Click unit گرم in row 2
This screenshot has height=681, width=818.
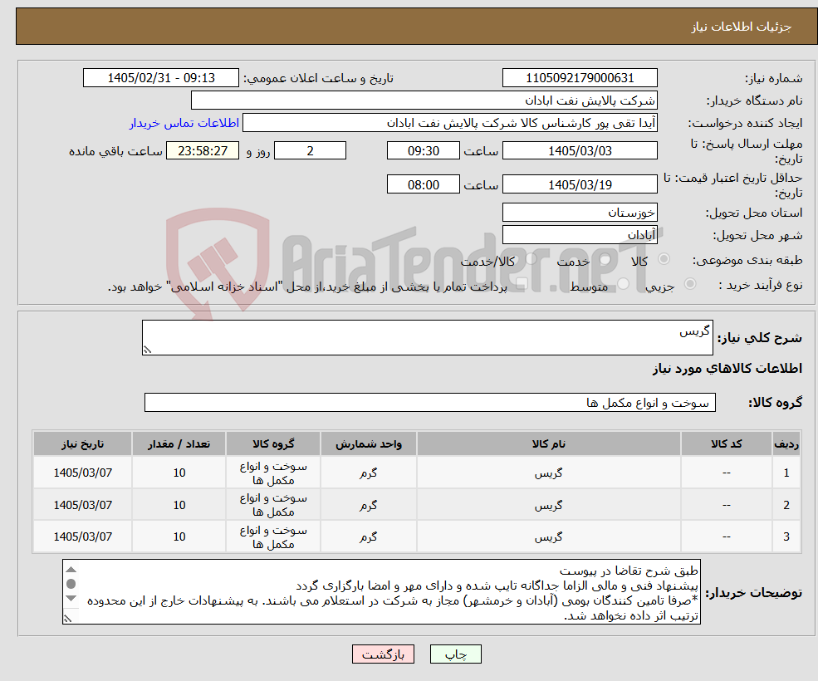point(369,505)
